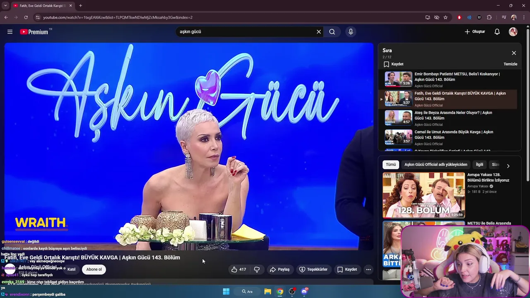Clear the queue with Temizle
Image resolution: width=530 pixels, height=298 pixels.
click(x=510, y=64)
